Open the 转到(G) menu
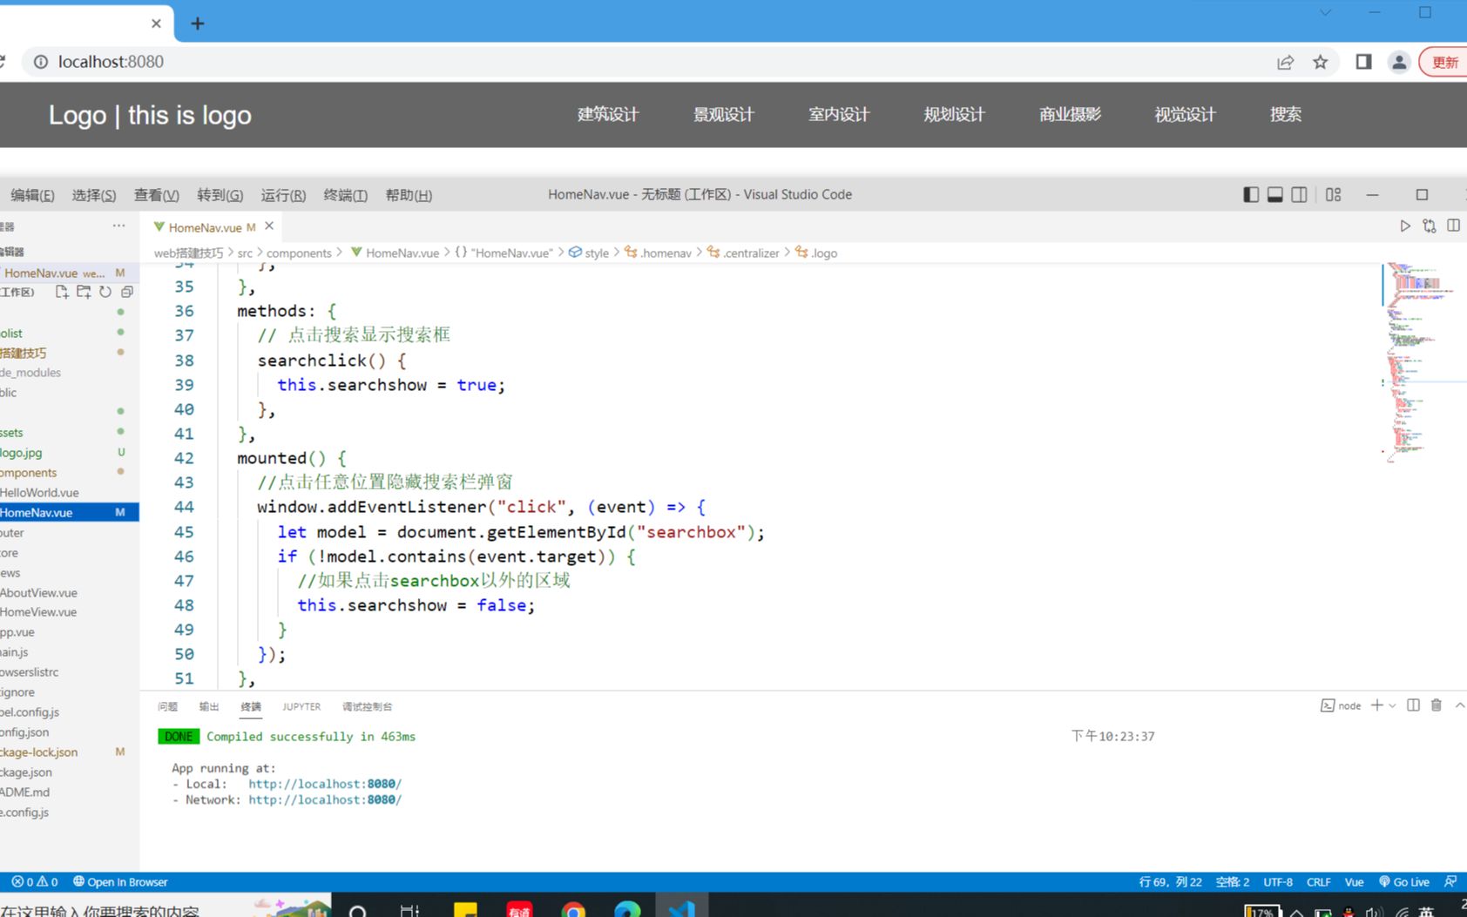This screenshot has width=1467, height=917. coord(220,195)
